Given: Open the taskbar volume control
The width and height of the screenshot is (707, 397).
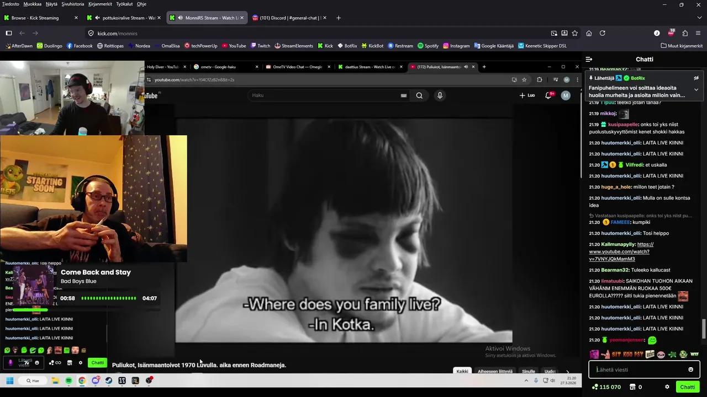Looking at the screenshot, I should (x=553, y=380).
